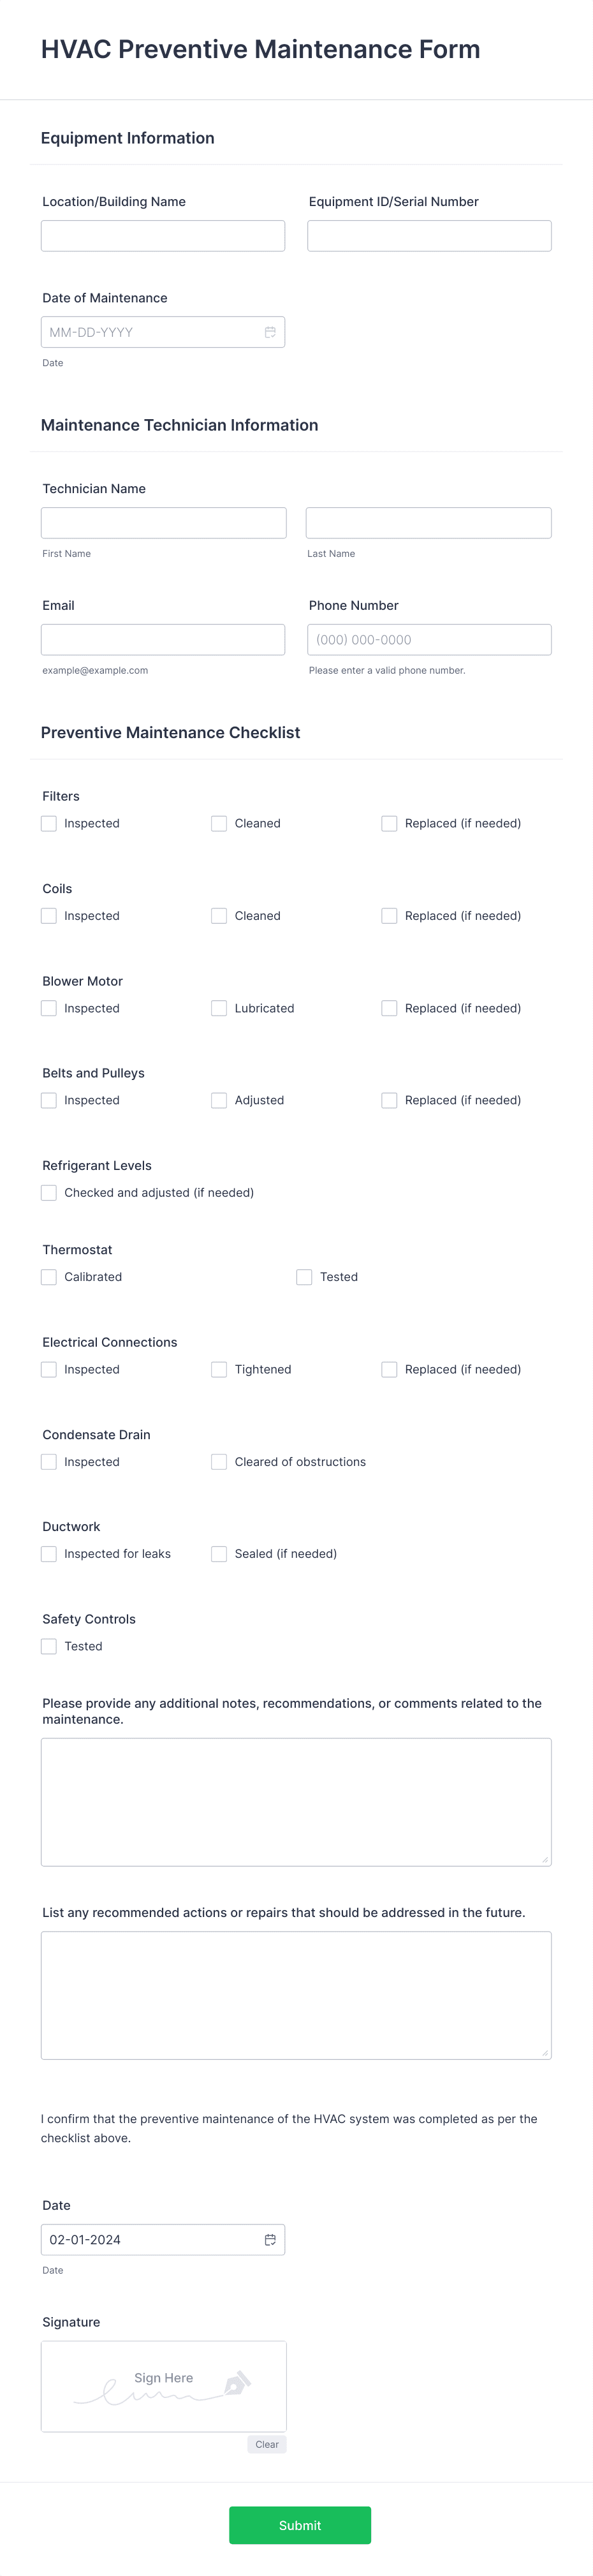The image size is (593, 2576).
Task: Check Tightened under Electrical Connections
Action: (x=218, y=1369)
